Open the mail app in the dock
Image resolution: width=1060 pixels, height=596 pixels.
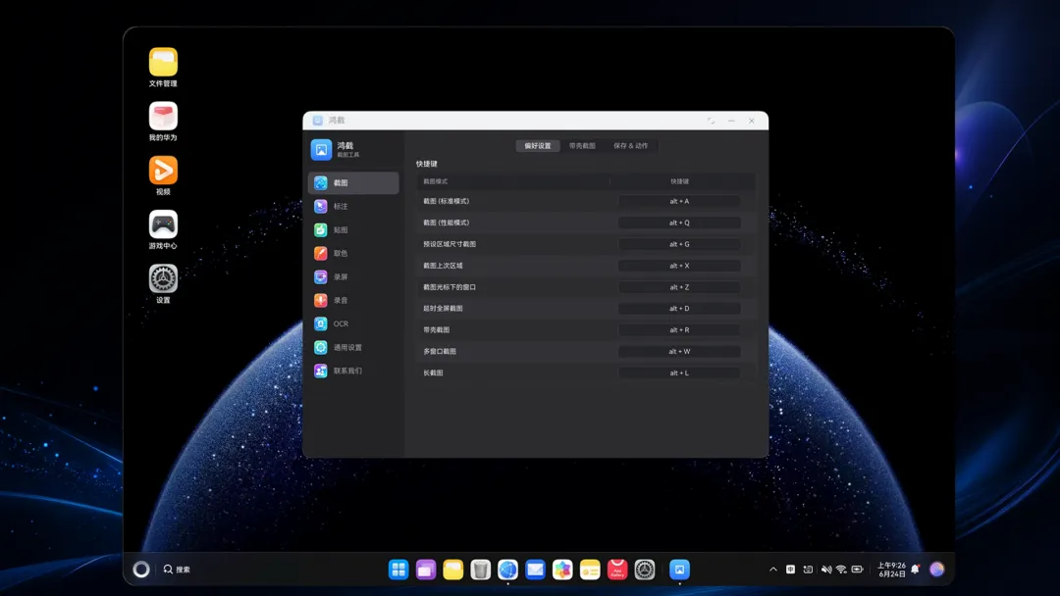tap(536, 570)
